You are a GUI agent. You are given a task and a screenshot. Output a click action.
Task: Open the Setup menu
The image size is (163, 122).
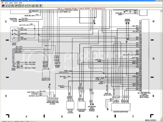[x=16, y=3]
